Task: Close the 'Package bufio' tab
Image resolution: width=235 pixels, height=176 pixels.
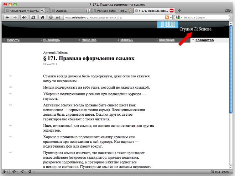Action: (x=95, y=11)
